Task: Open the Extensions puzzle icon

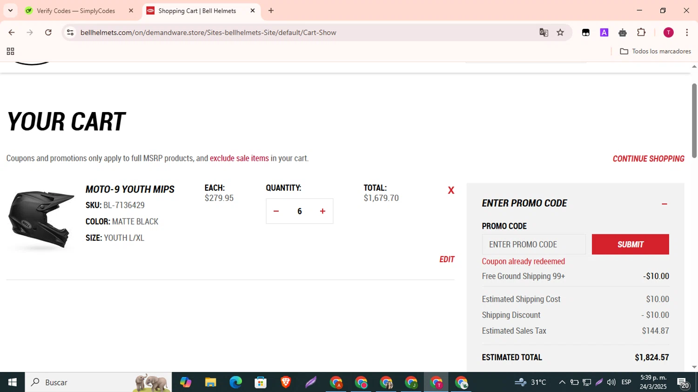Action: [x=641, y=33]
